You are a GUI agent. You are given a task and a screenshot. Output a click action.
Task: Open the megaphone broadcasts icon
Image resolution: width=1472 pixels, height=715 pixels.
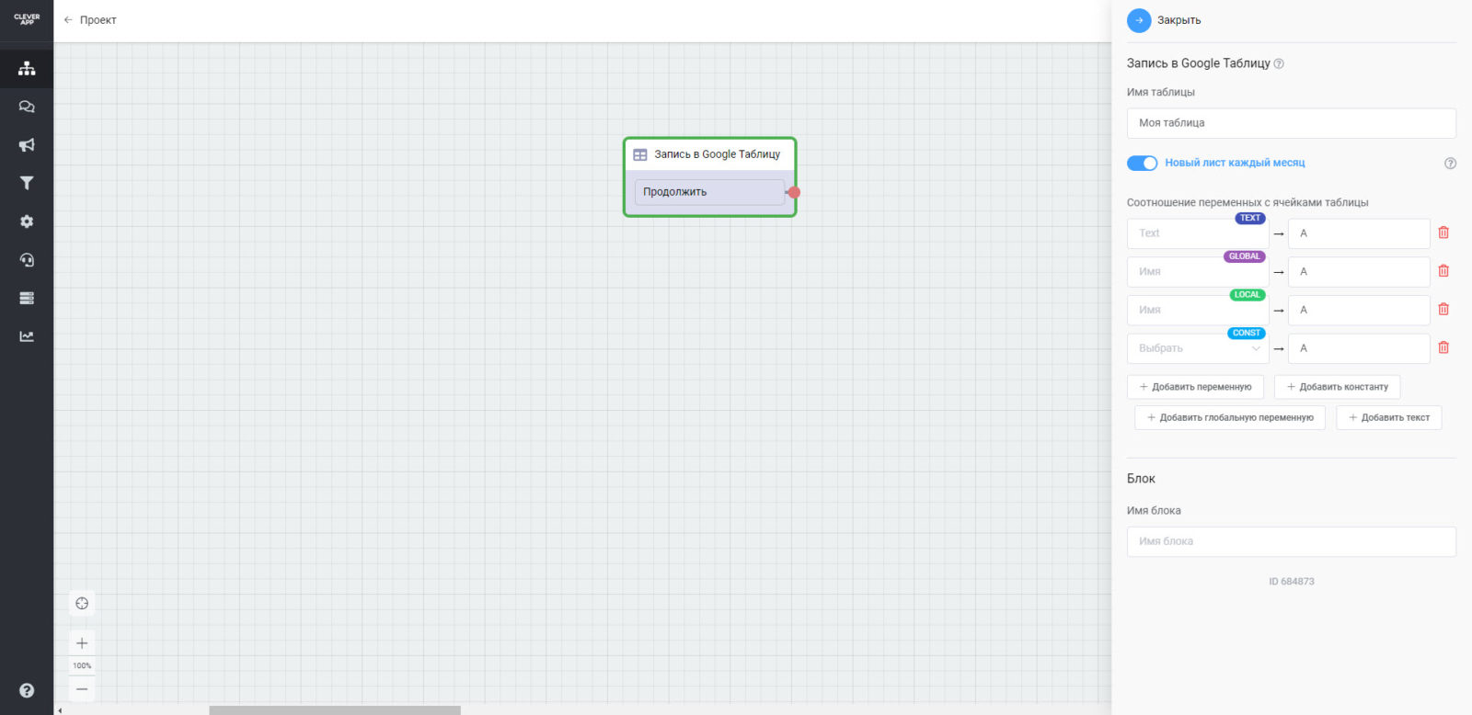(27, 145)
